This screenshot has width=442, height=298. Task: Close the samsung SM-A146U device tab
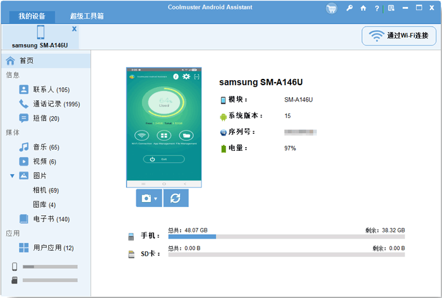(74, 29)
